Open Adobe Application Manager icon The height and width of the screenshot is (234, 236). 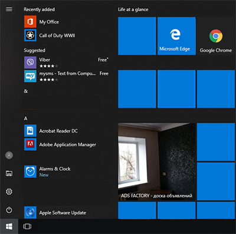tap(30, 144)
